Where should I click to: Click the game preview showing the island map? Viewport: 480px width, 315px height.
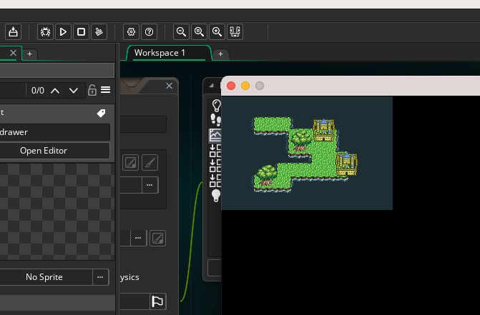[x=307, y=153]
